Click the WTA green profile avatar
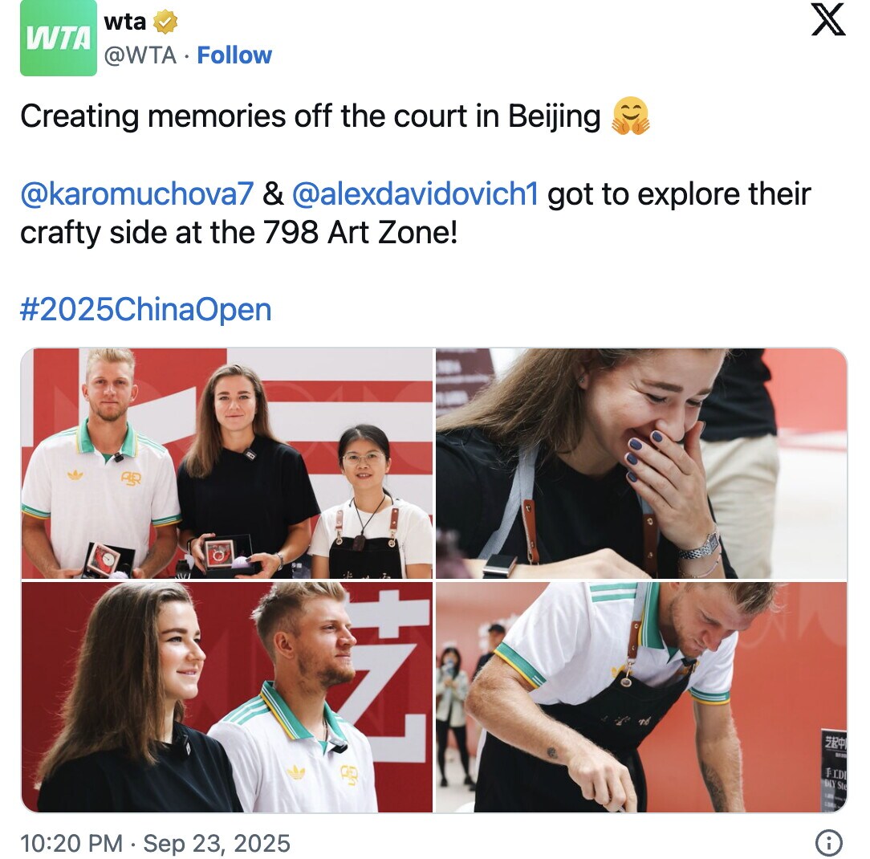 [59, 38]
